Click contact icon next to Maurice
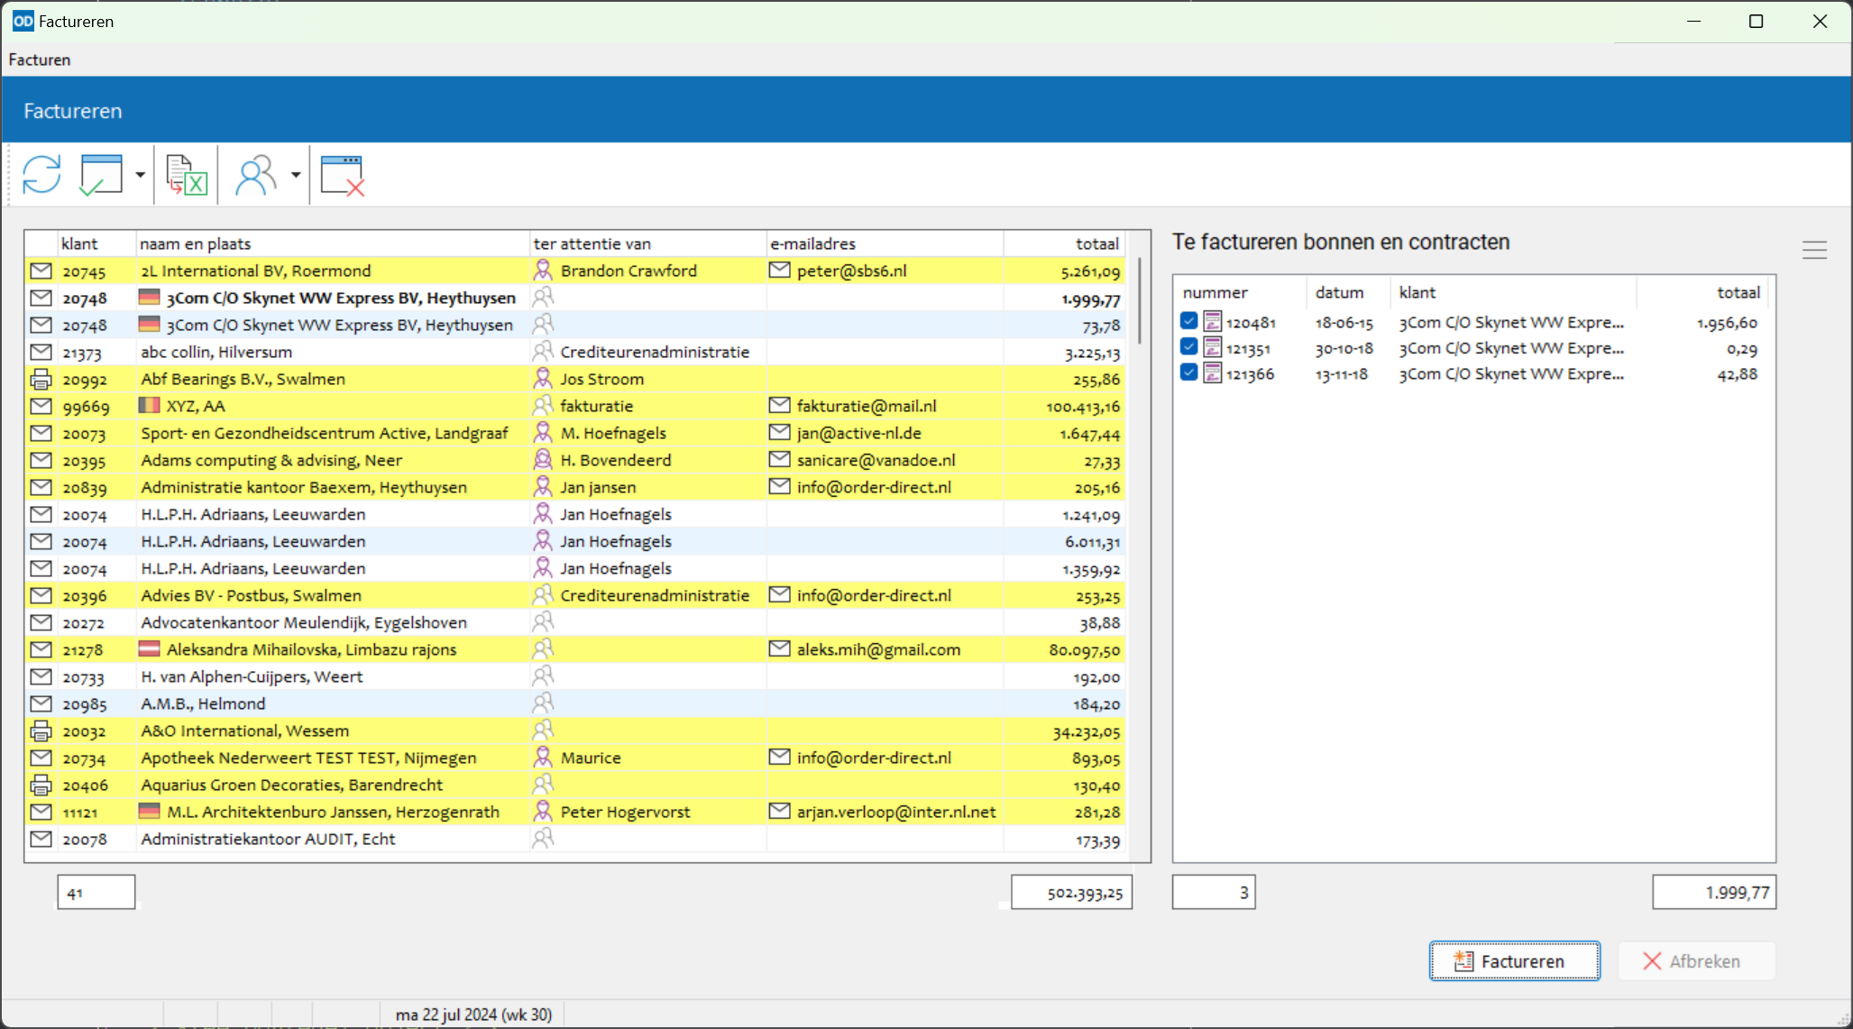Image resolution: width=1853 pixels, height=1029 pixels. [543, 757]
